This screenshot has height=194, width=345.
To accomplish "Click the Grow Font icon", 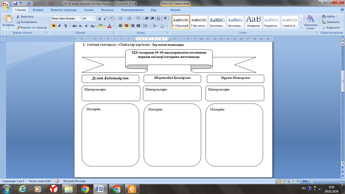I will pos(100,18).
